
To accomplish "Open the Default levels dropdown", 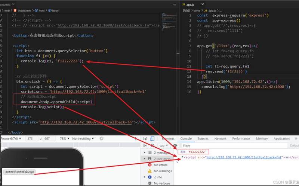I will (x=294, y=145).
